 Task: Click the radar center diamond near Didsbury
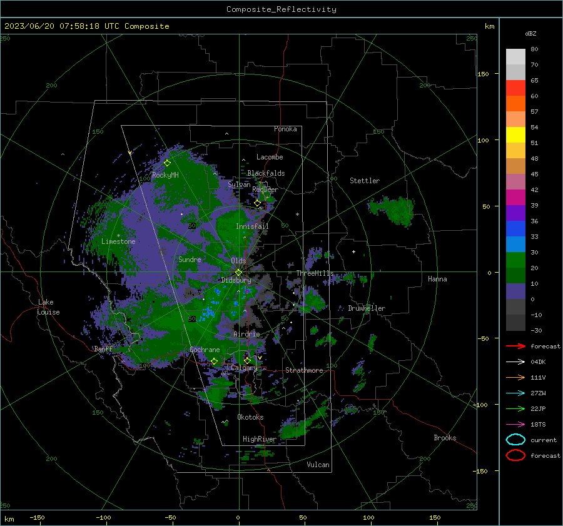238,273
